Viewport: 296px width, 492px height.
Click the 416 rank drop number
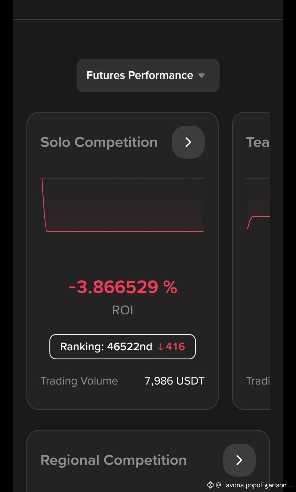point(175,347)
